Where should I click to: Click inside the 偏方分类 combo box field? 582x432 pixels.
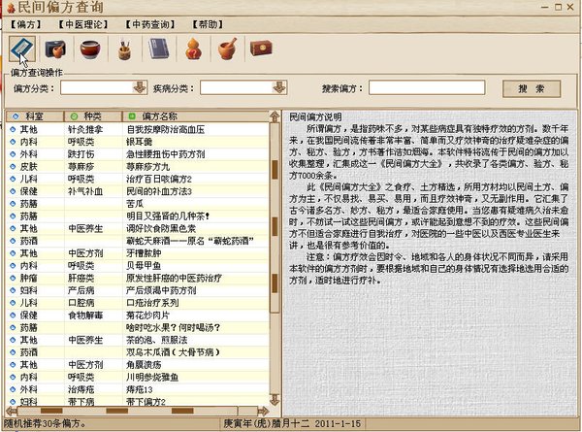tap(97, 88)
